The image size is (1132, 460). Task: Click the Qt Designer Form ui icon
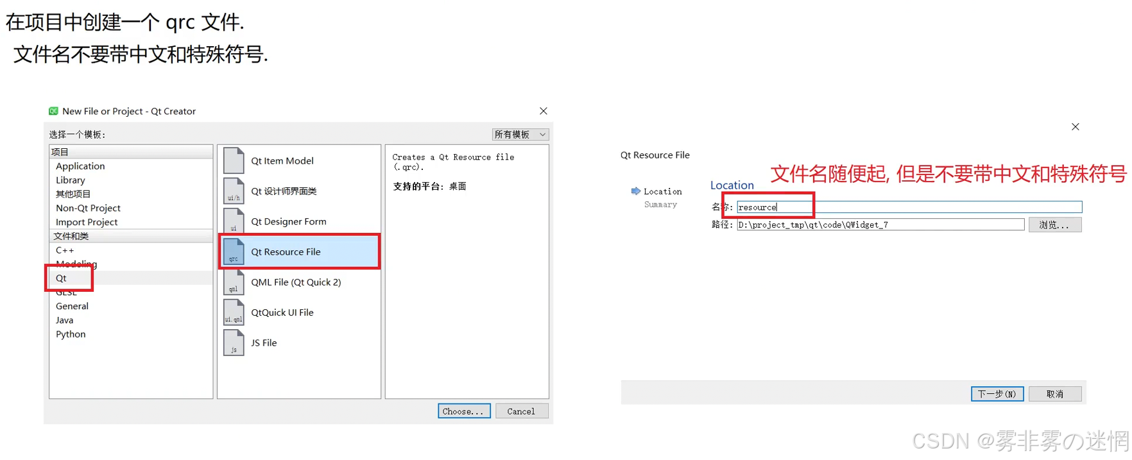[234, 221]
